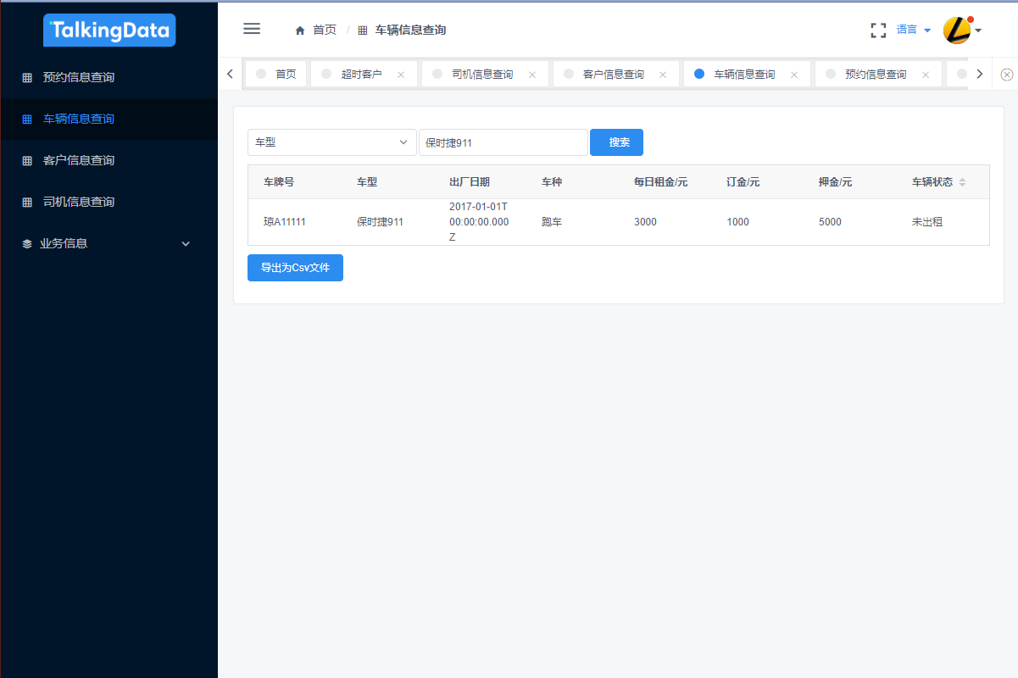The image size is (1018, 678).
Task: Click the close-all tabs circle icon
Action: point(1007,75)
